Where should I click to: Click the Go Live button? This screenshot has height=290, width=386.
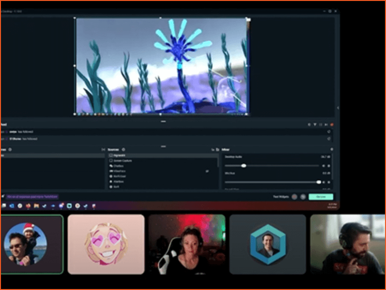coord(321,197)
